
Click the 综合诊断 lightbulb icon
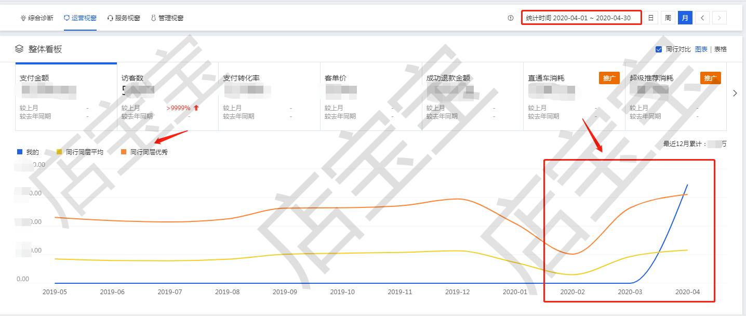(23, 18)
